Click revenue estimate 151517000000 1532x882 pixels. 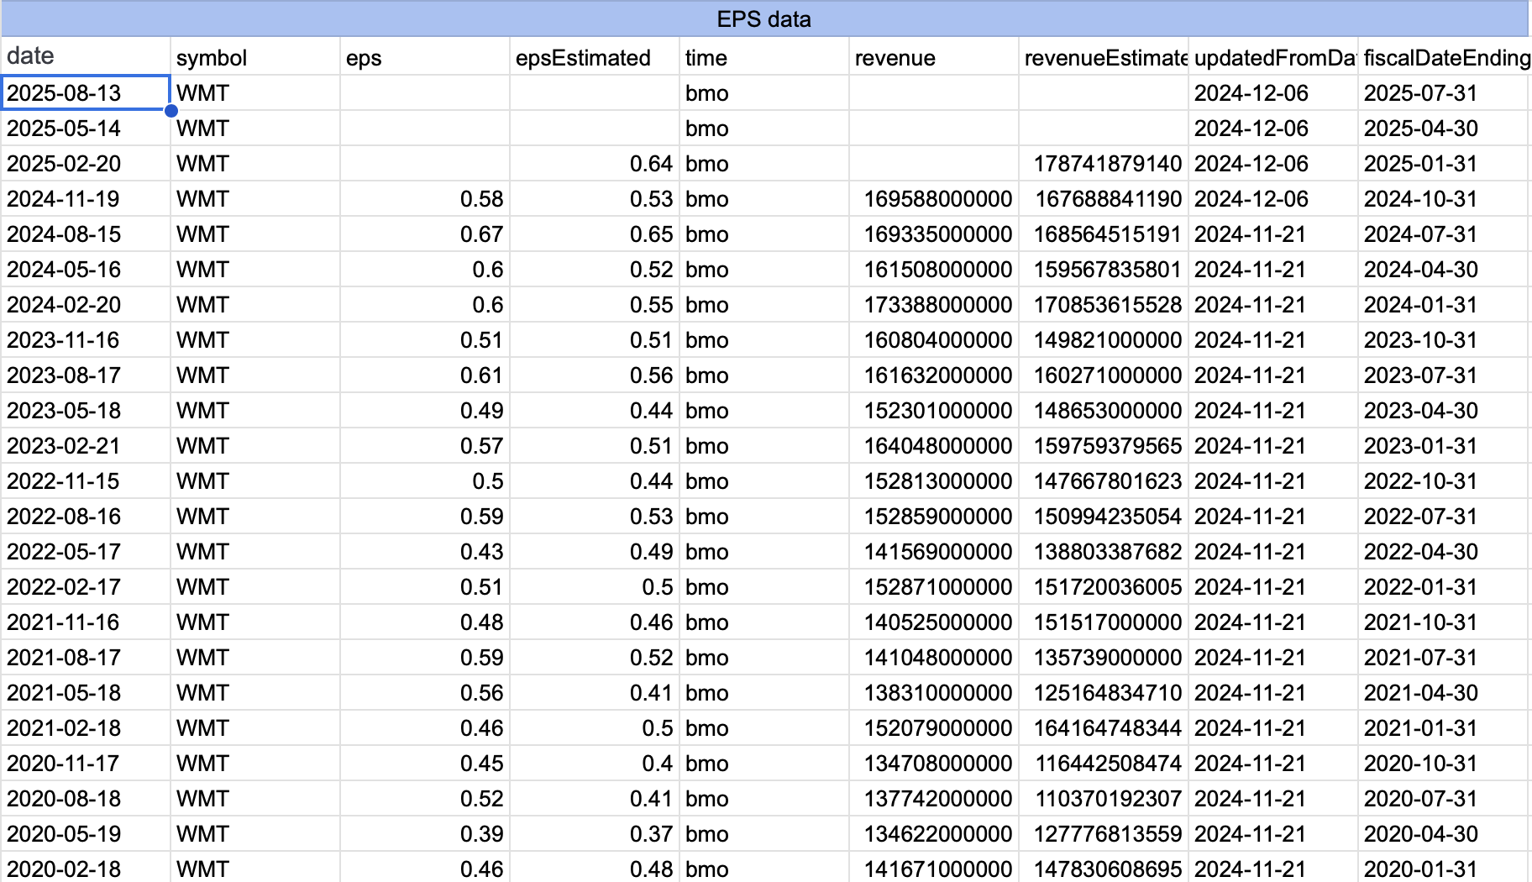pyautogui.click(x=1104, y=622)
